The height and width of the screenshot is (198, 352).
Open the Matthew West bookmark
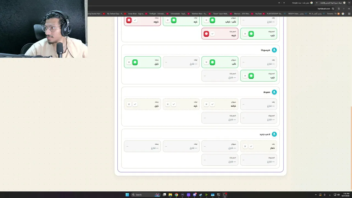201,13
